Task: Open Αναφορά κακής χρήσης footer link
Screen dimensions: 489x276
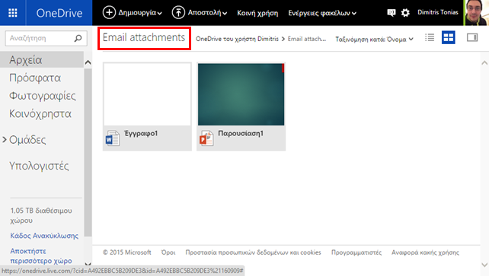Action: 425,252
